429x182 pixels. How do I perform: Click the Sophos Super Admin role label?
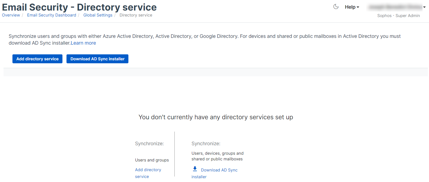[x=398, y=16]
